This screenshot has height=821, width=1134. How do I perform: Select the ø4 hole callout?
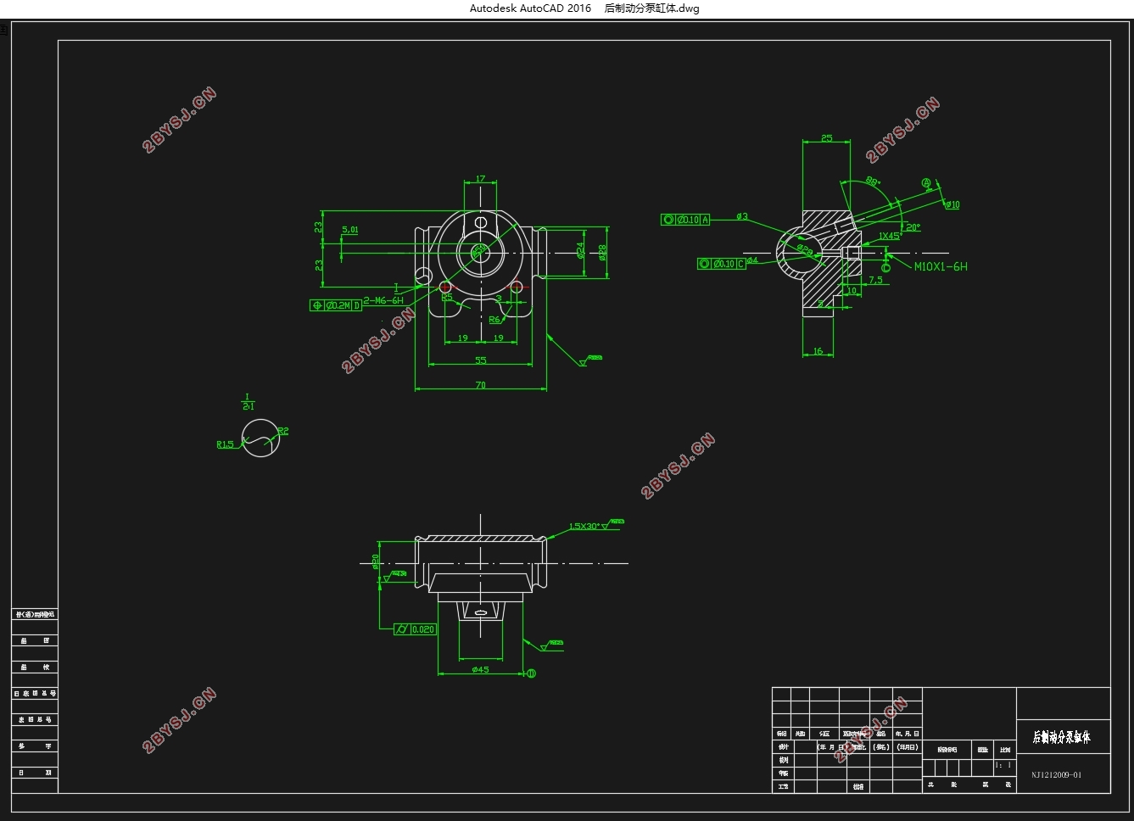752,260
